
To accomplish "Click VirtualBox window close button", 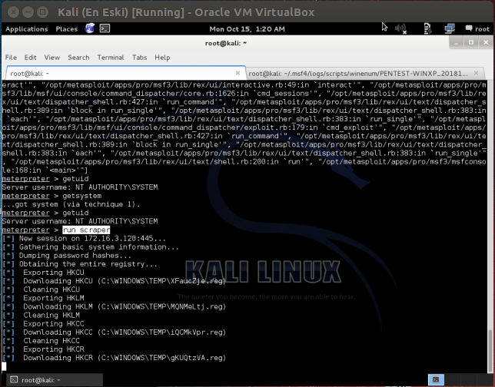I will [x=13, y=12].
